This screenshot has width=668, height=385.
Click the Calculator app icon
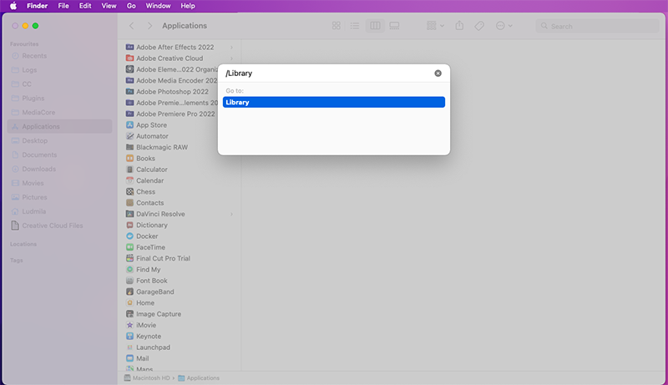pyautogui.click(x=130, y=169)
